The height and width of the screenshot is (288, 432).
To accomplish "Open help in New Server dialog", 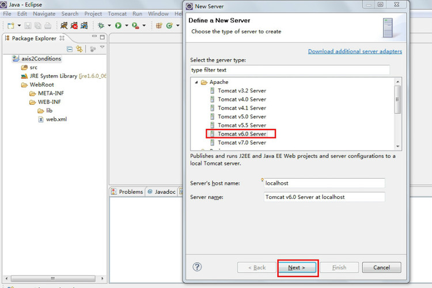I will pos(197,267).
